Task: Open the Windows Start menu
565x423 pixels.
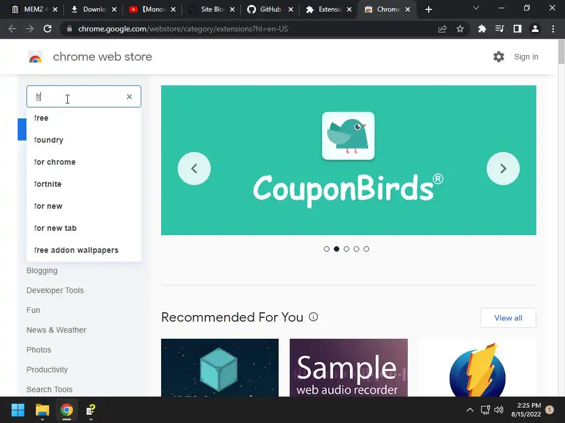Action: click(x=18, y=410)
